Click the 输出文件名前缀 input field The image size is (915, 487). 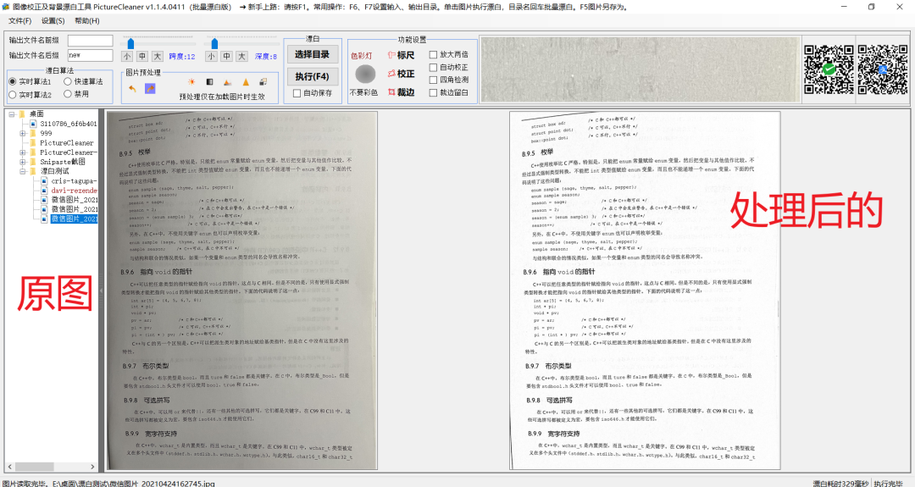click(x=90, y=41)
